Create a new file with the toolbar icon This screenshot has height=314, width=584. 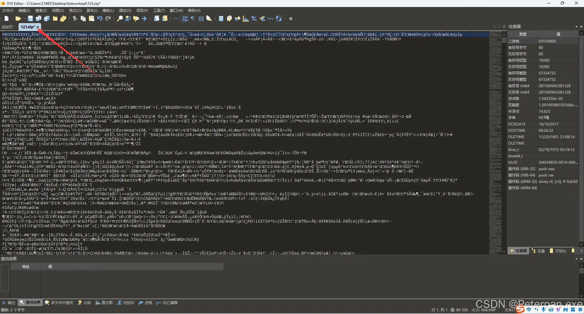(x=6, y=19)
